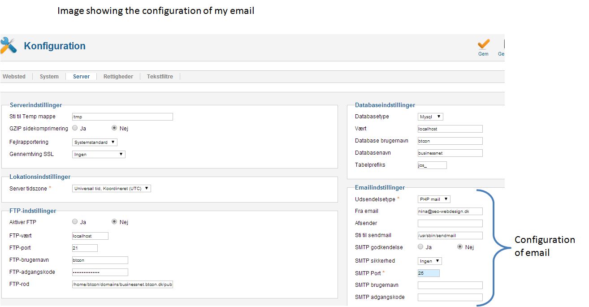Open the Udsendelsetype PHP mail dropdown
Screen dimensions: 589x307
pyautogui.click(x=434, y=199)
